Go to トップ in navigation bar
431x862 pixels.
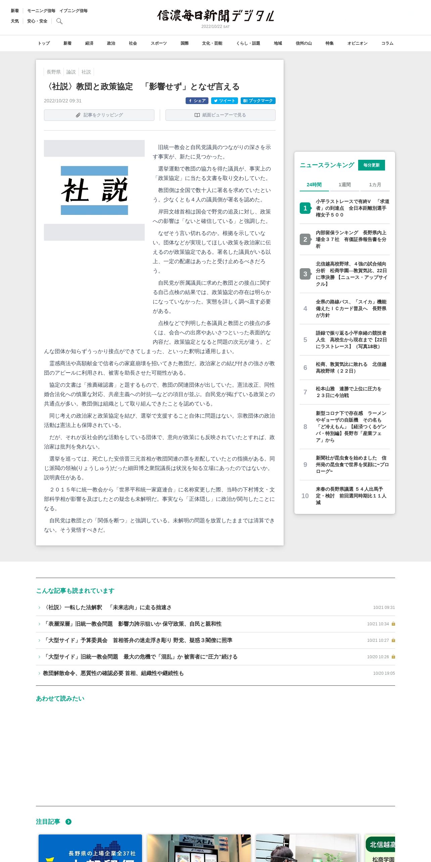click(44, 43)
